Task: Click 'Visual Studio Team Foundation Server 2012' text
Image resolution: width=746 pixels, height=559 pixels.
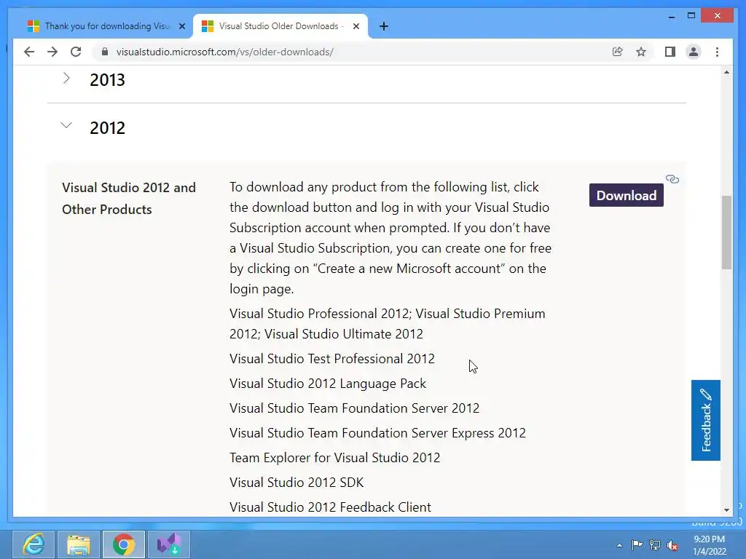Action: click(355, 408)
